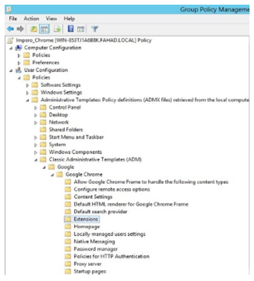Toggle the Show/Hide Console Tree icon
The height and width of the screenshot is (281, 254).
click(44, 29)
